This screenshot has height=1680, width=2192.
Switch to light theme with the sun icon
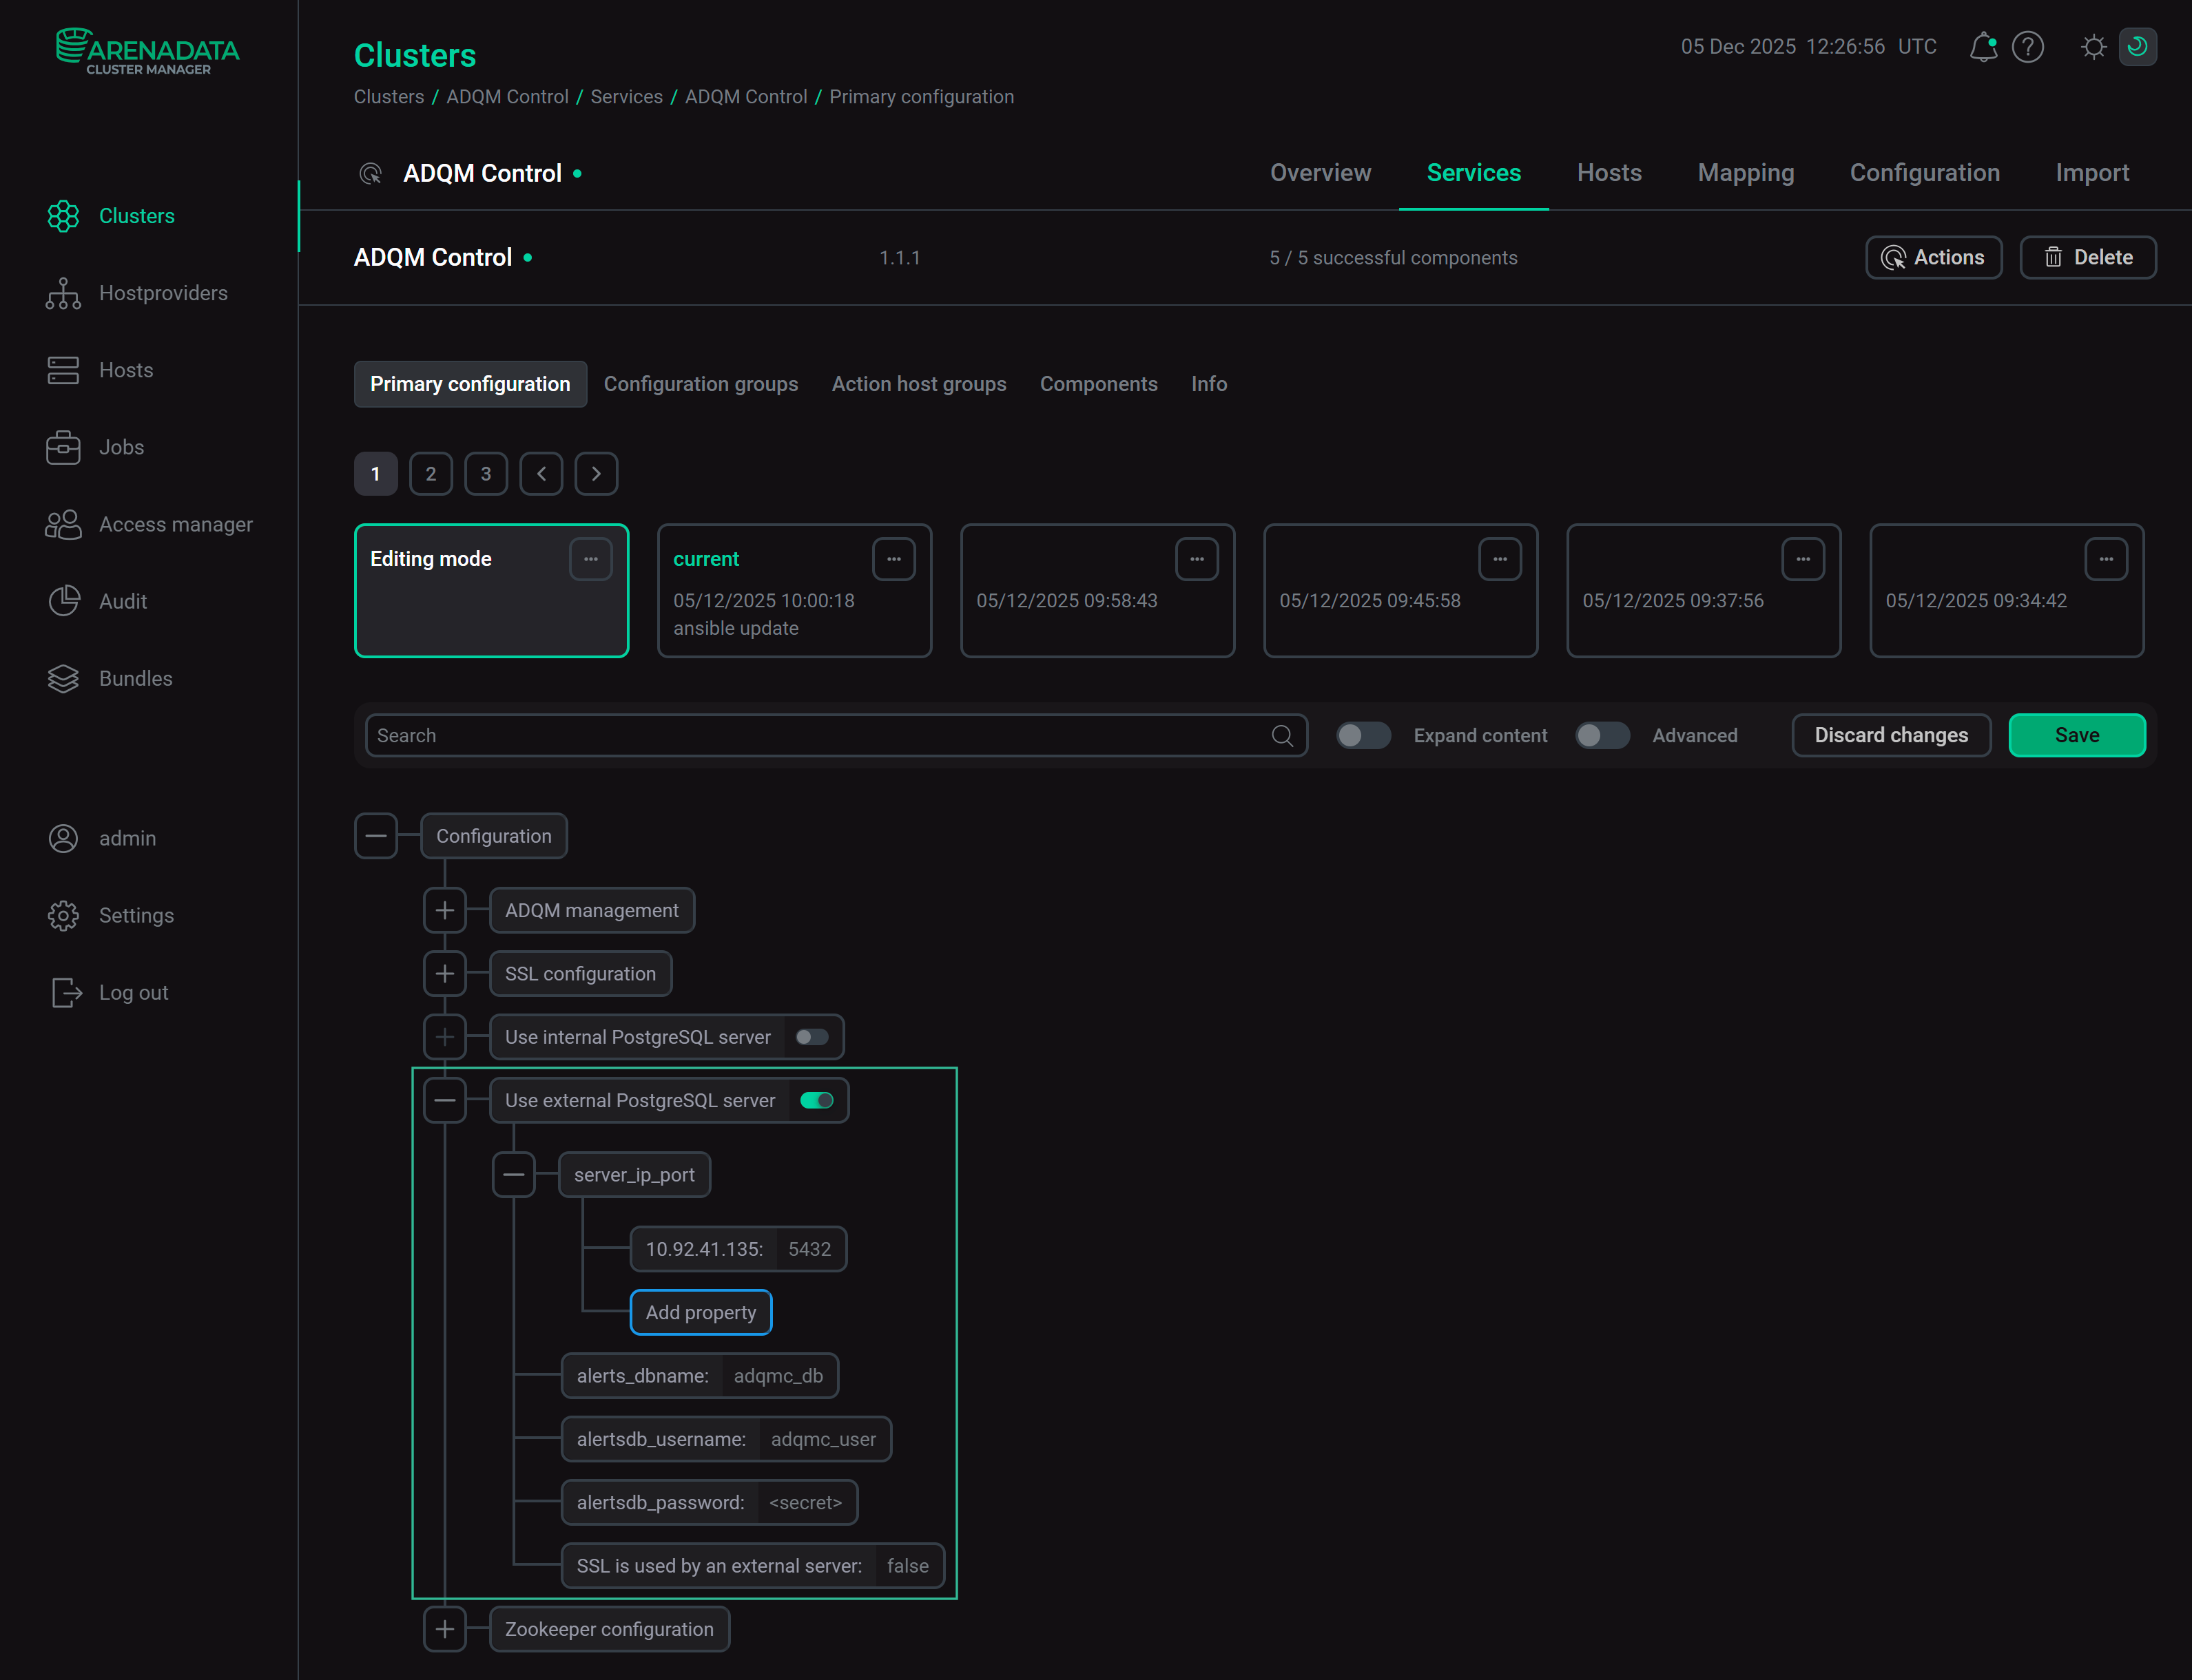(x=2093, y=47)
